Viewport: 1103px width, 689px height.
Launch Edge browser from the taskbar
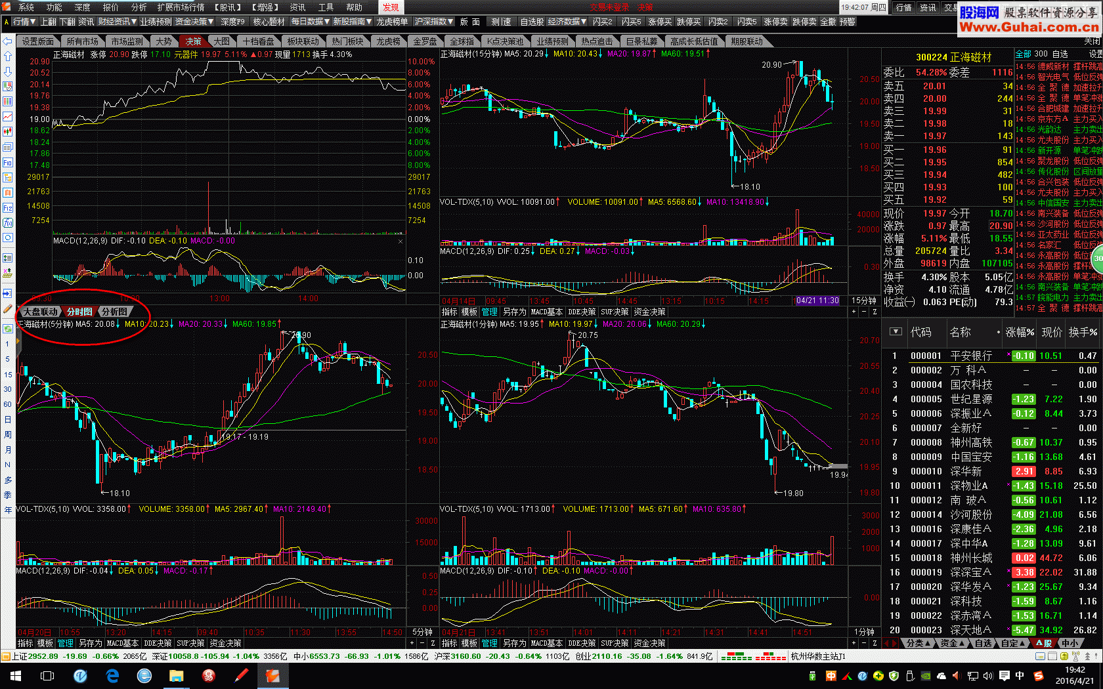tap(112, 675)
